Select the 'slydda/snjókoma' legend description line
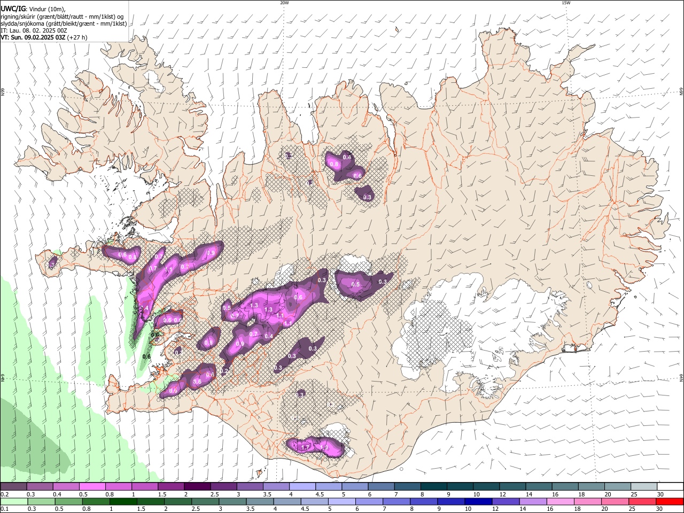Image resolution: width=684 pixels, height=513 pixels. point(64,24)
